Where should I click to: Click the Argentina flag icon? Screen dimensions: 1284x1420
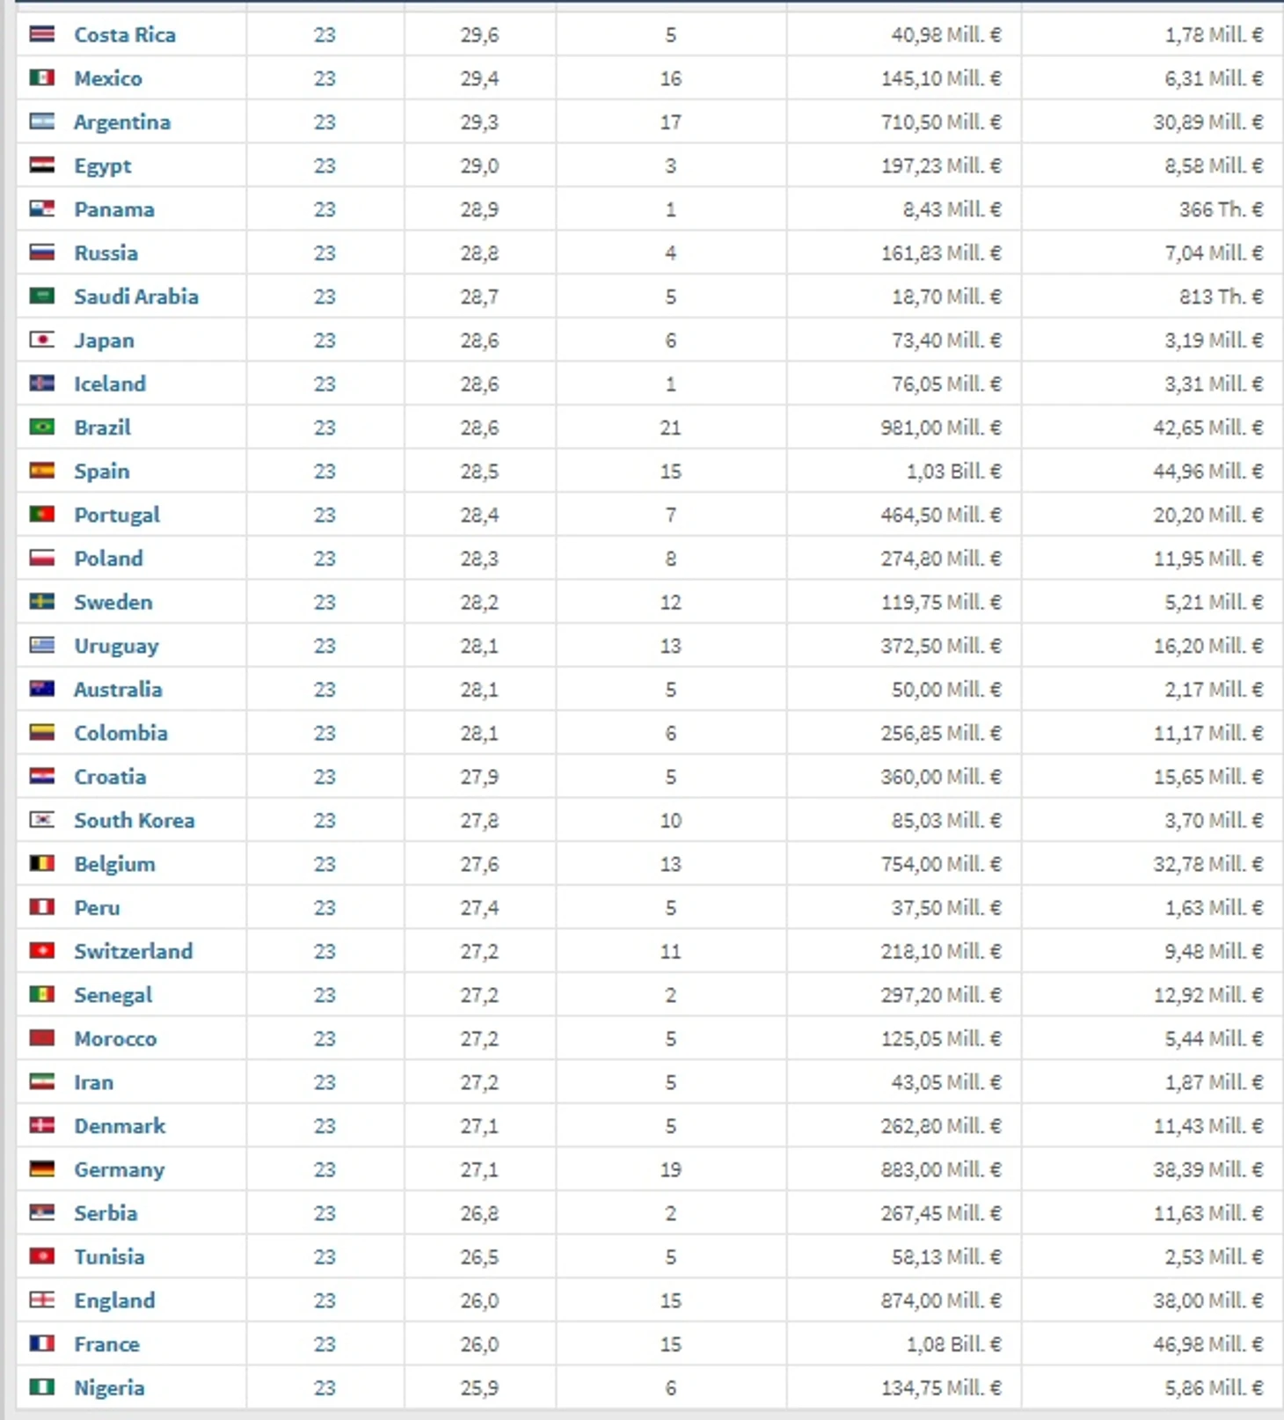click(41, 121)
